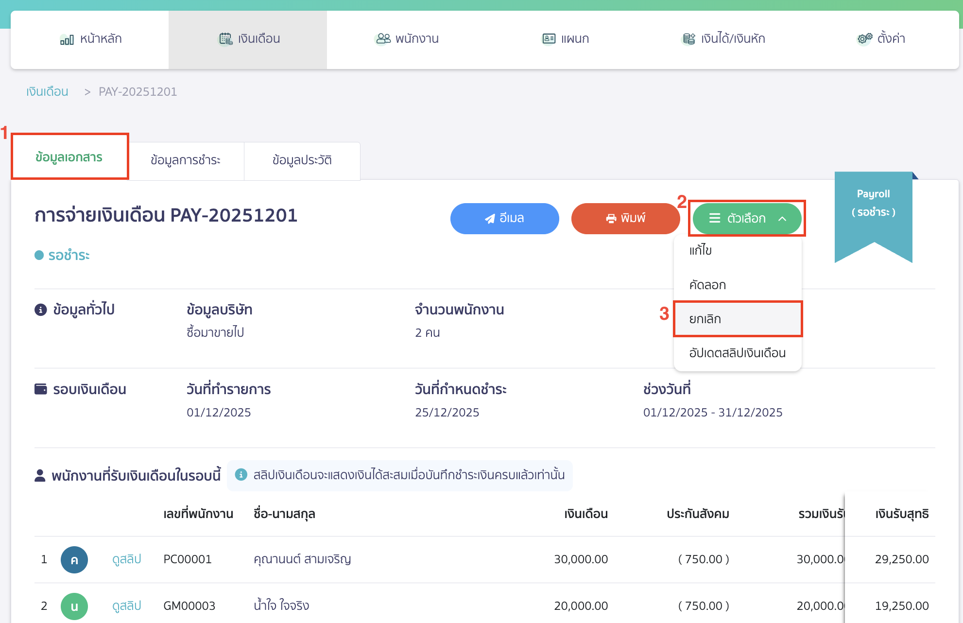Navigate back via เงินเดือน breadcrumb link
Image resolution: width=963 pixels, height=623 pixels.
tap(47, 91)
